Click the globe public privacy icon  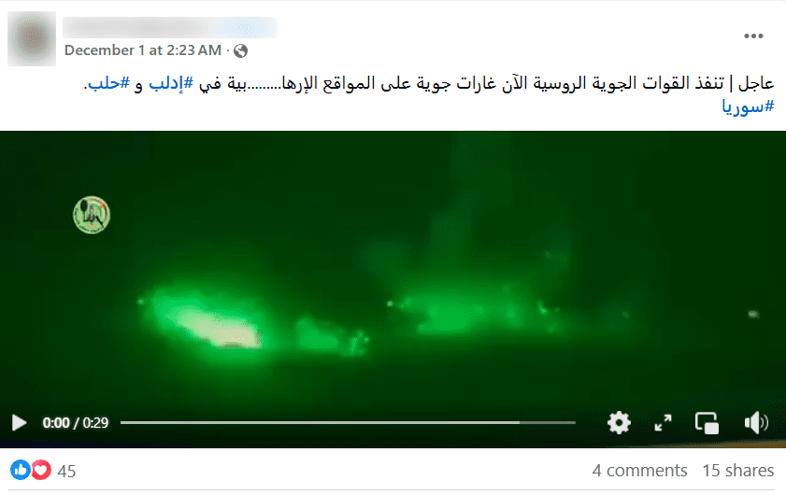click(240, 50)
